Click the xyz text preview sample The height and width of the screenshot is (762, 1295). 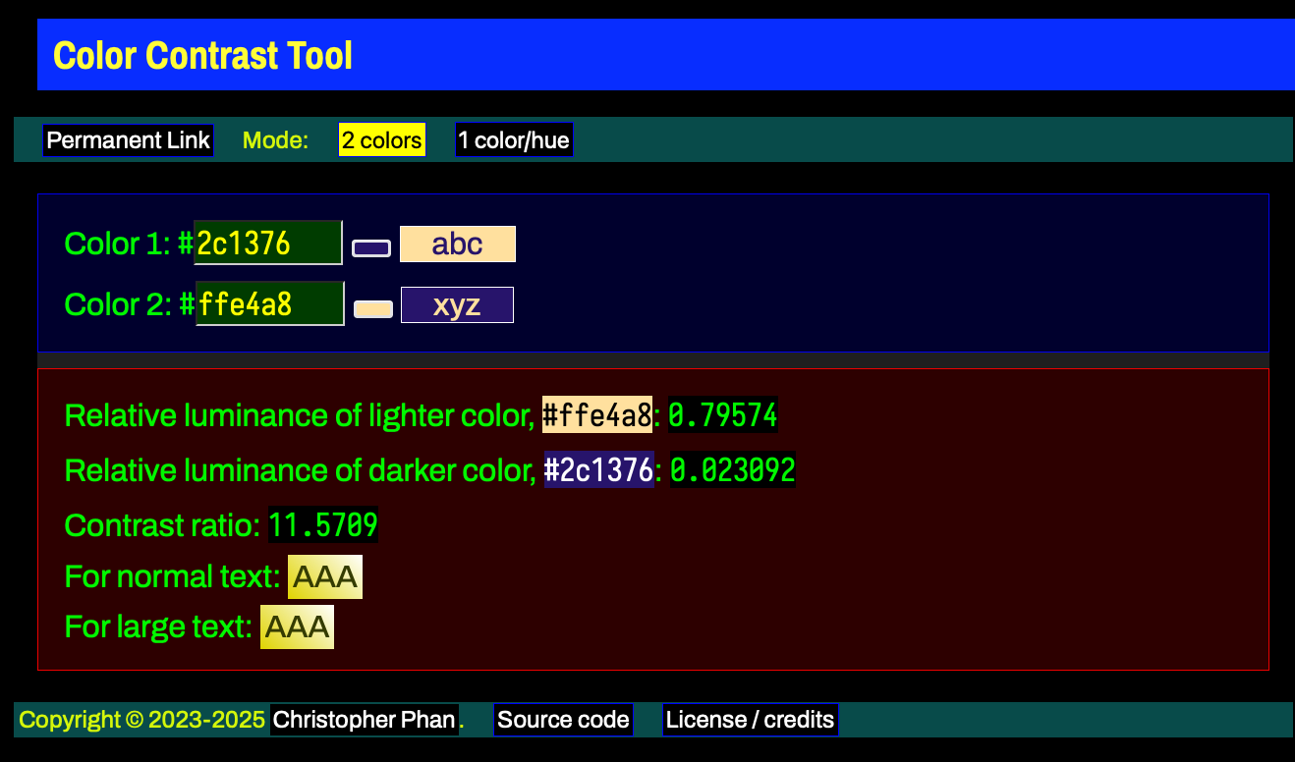tap(457, 304)
